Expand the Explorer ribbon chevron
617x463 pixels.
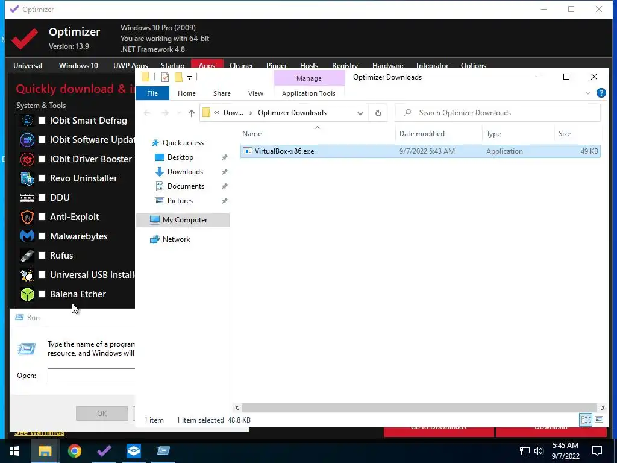[588, 93]
